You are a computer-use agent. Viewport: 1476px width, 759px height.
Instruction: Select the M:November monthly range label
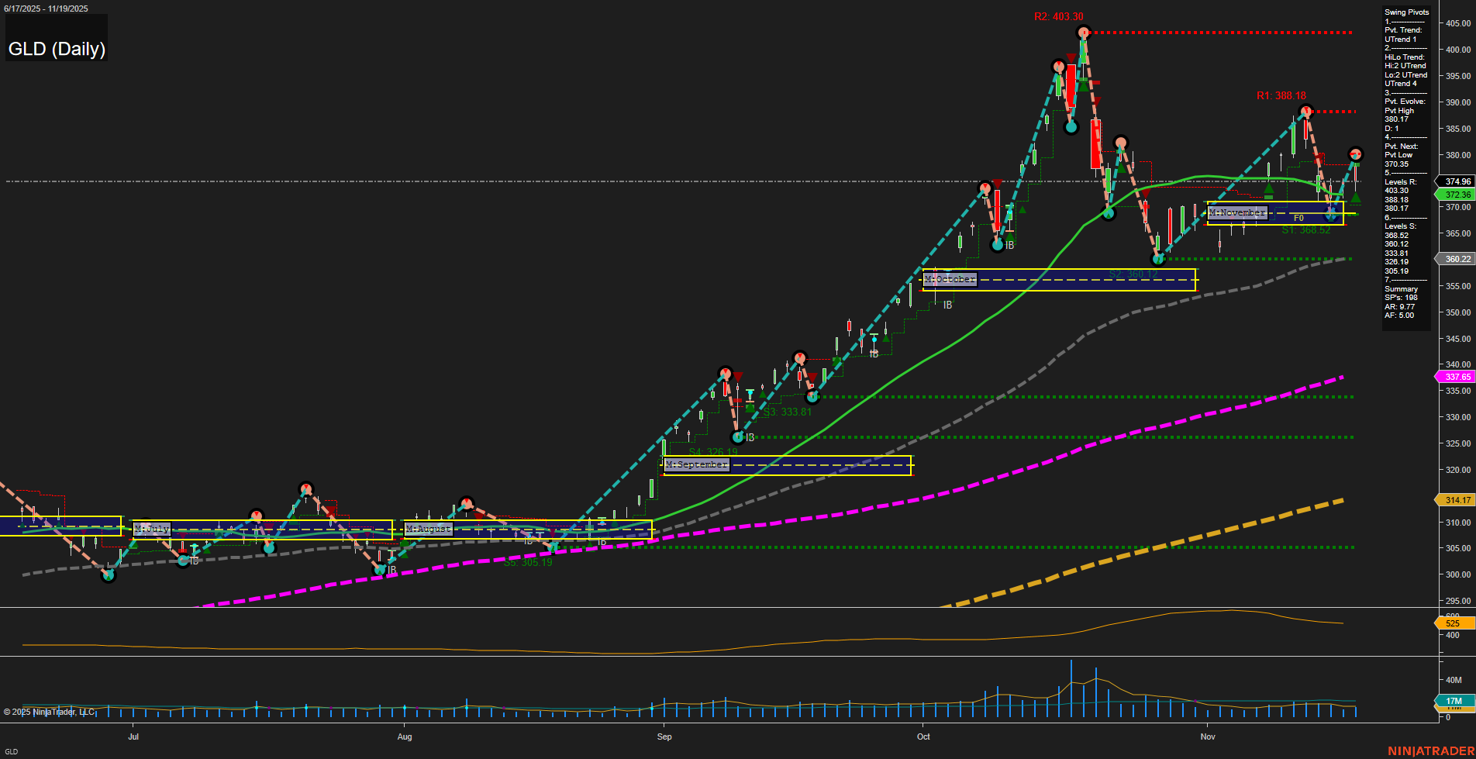coord(1238,212)
